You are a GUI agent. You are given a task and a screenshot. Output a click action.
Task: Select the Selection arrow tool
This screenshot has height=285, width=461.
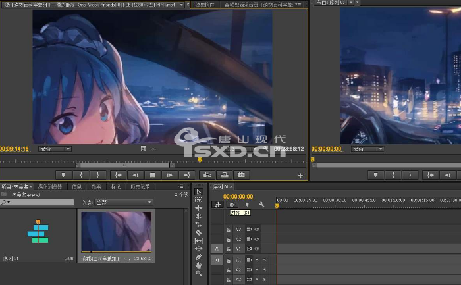pos(198,192)
